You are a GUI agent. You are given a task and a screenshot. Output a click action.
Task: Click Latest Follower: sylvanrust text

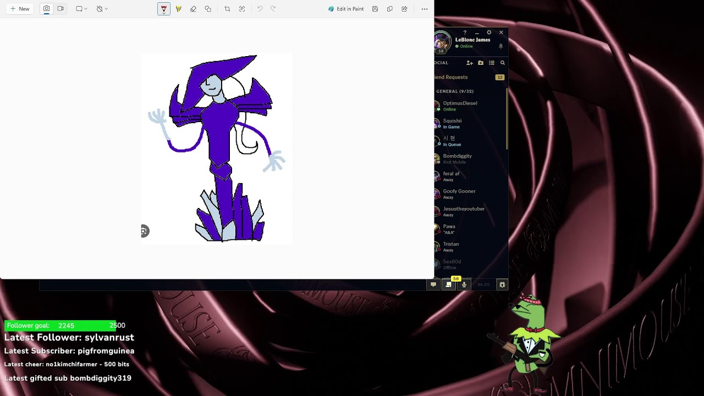click(69, 338)
